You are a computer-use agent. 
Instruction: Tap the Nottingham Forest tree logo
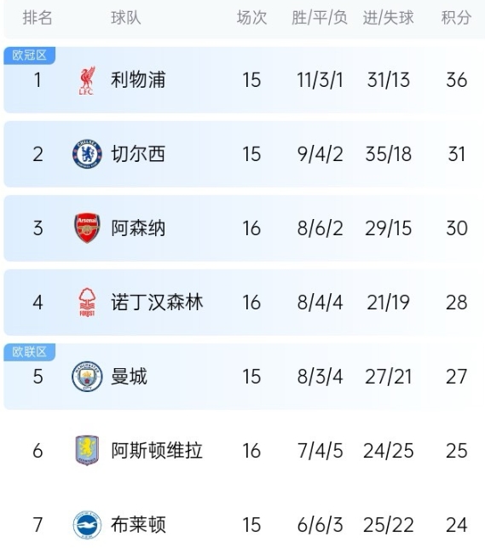(x=87, y=303)
